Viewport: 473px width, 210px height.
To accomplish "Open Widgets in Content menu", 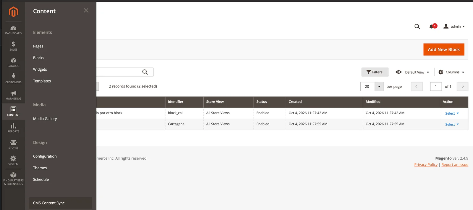I will 40,70.
